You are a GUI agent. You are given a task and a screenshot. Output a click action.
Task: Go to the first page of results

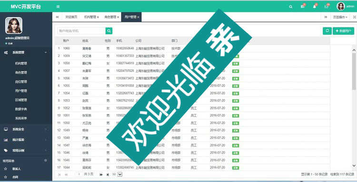point(59,174)
